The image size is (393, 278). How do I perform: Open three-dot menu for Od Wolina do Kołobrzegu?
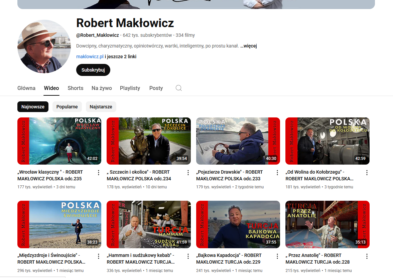tap(367, 173)
